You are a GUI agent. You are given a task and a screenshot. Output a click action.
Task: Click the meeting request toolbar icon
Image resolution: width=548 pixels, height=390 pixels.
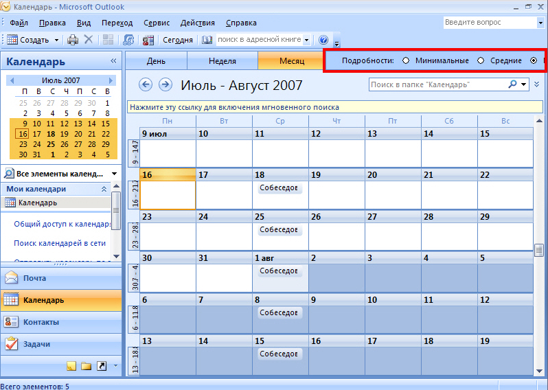[128, 40]
